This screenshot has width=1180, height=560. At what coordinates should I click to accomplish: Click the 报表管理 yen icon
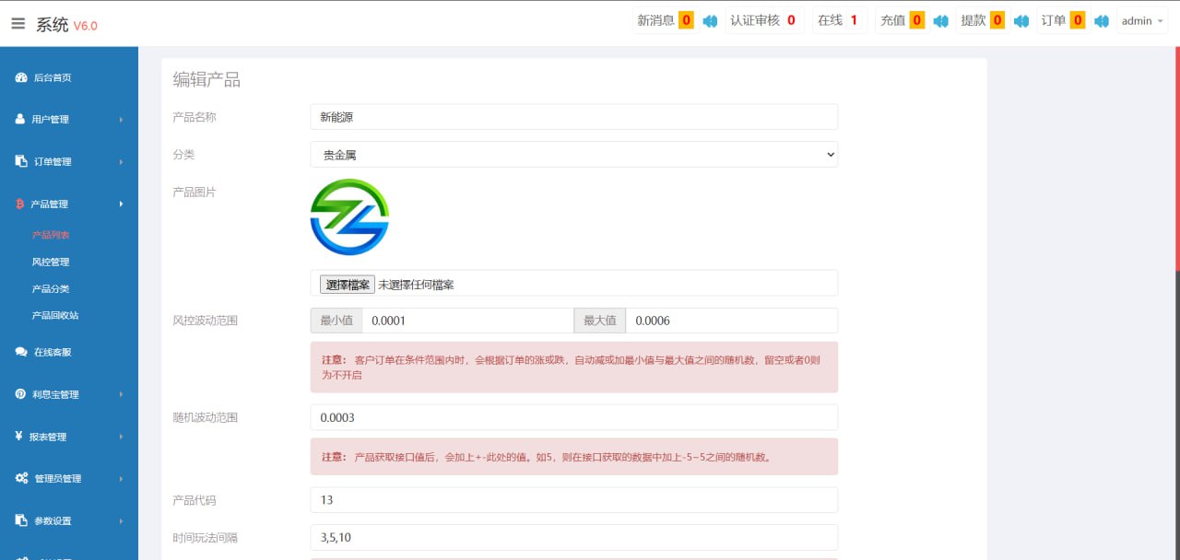(19, 437)
